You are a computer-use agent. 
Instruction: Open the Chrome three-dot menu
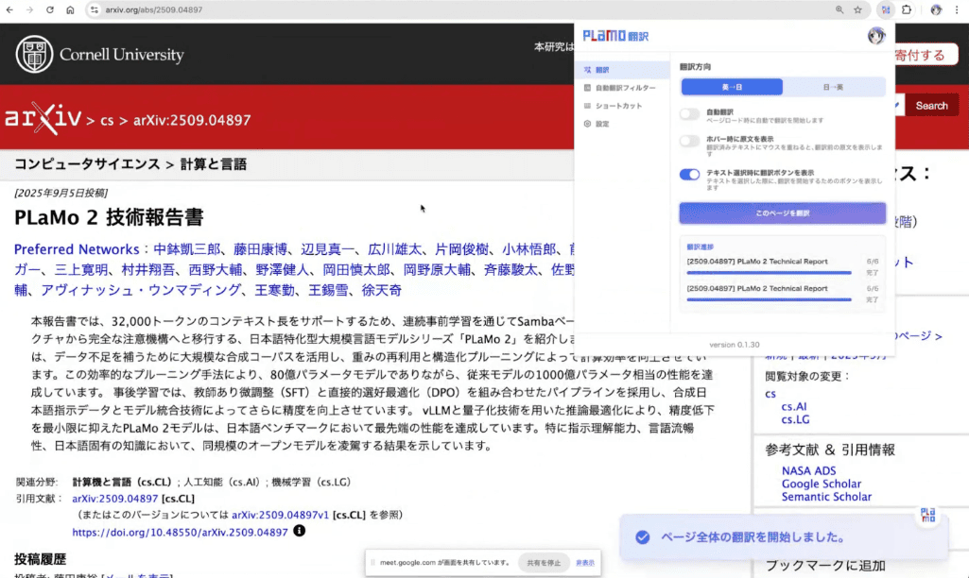tap(956, 9)
